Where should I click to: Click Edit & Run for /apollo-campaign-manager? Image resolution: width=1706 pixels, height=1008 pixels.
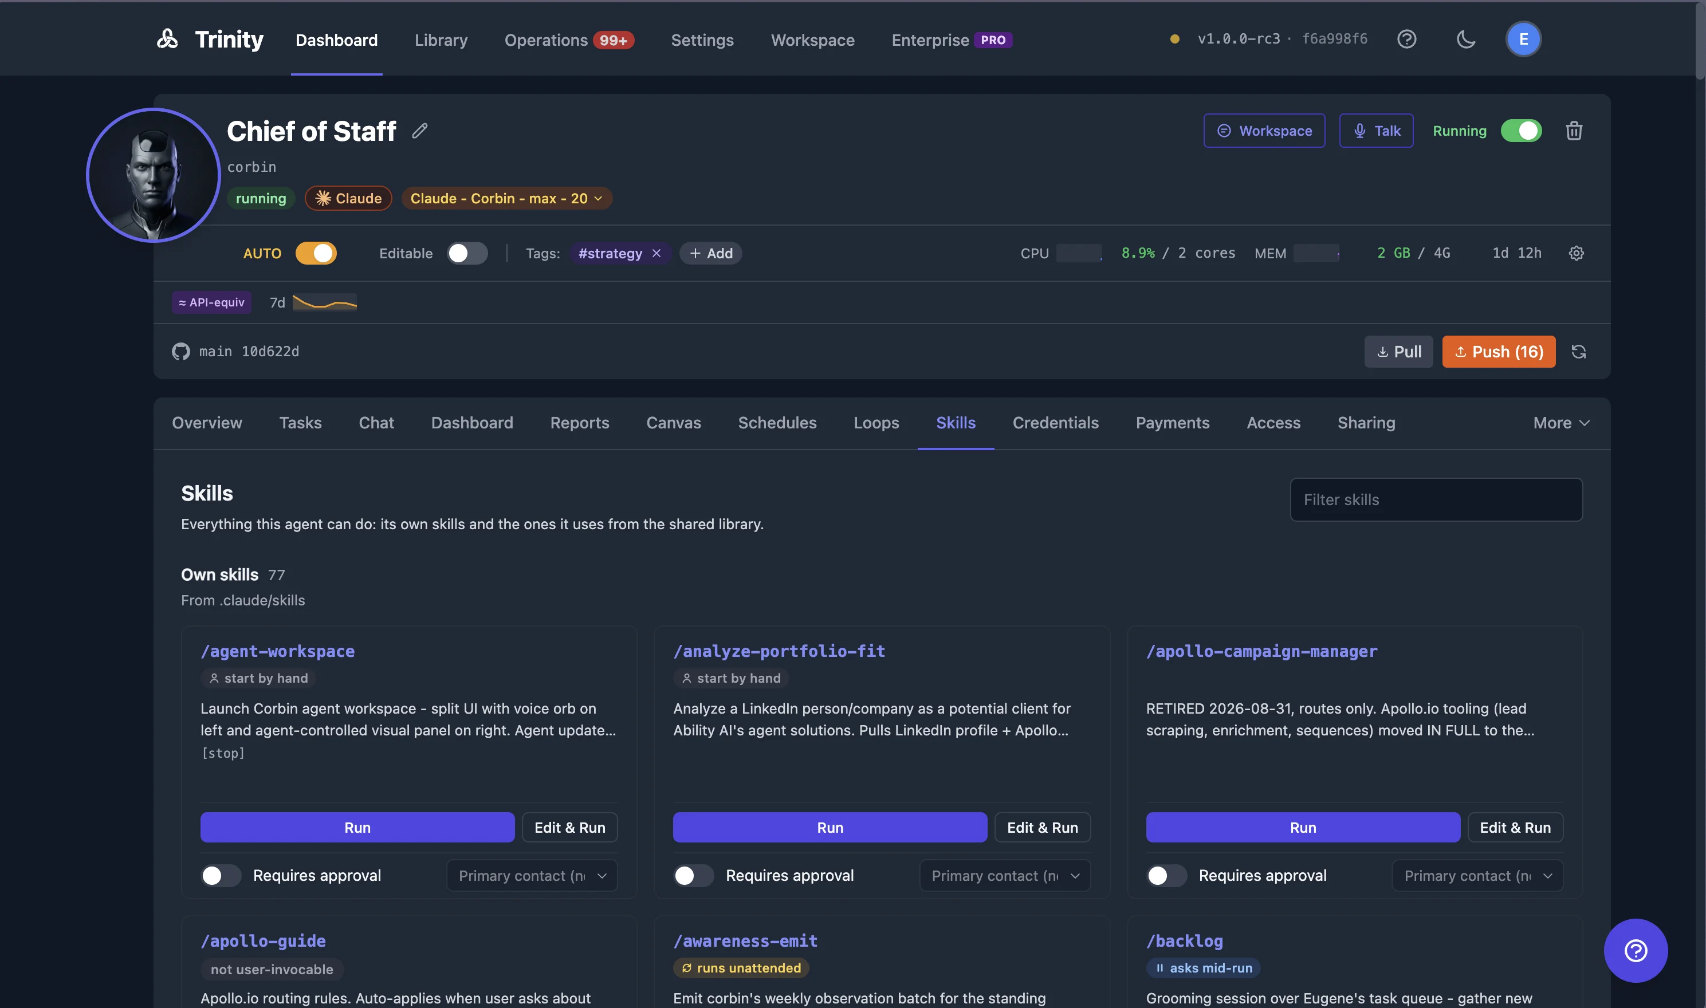coord(1515,828)
